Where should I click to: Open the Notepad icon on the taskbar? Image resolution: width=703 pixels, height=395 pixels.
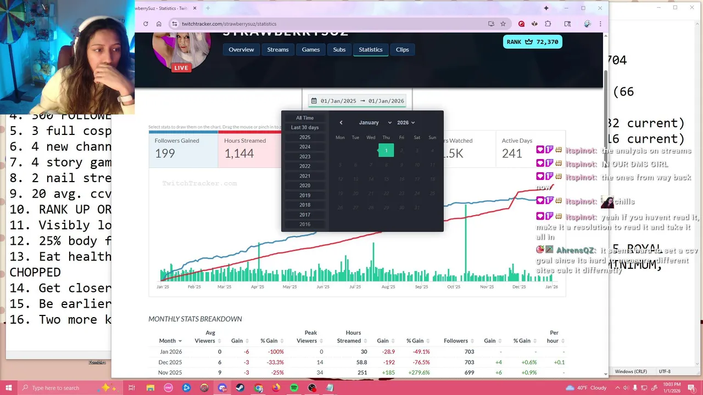(330, 388)
